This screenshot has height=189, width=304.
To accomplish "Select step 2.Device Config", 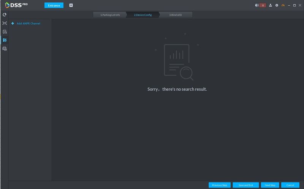I will coord(143,15).
